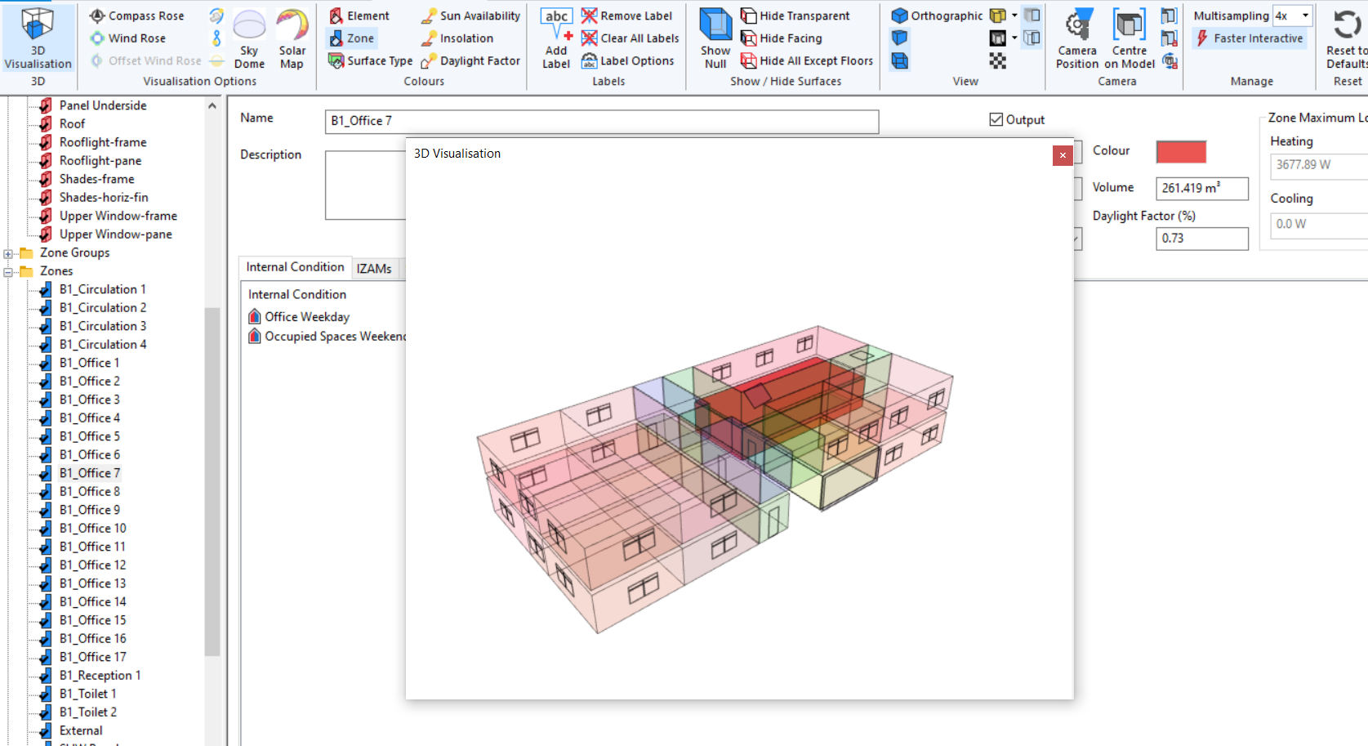Colour by Surface Type

pyautogui.click(x=370, y=60)
